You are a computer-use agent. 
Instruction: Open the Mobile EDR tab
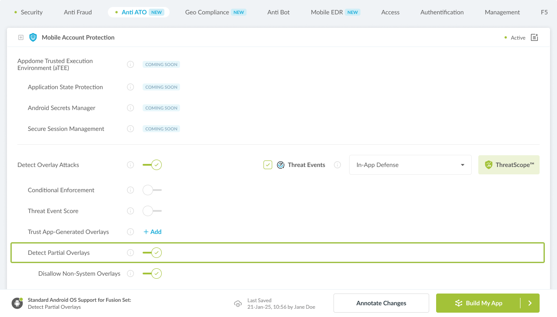[327, 12]
